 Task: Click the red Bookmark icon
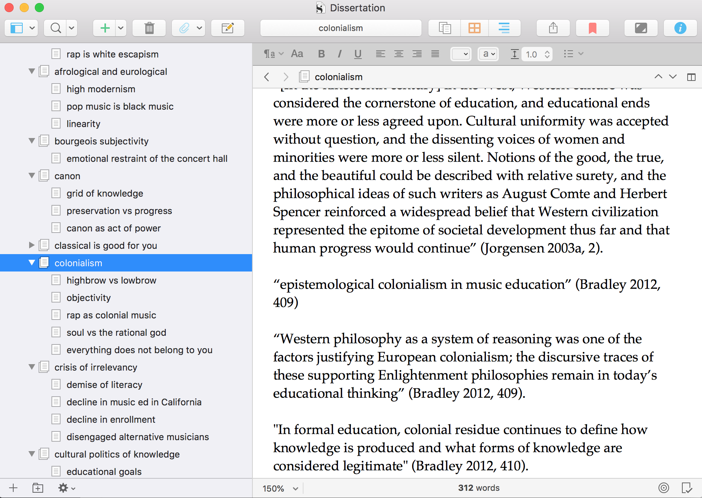592,28
